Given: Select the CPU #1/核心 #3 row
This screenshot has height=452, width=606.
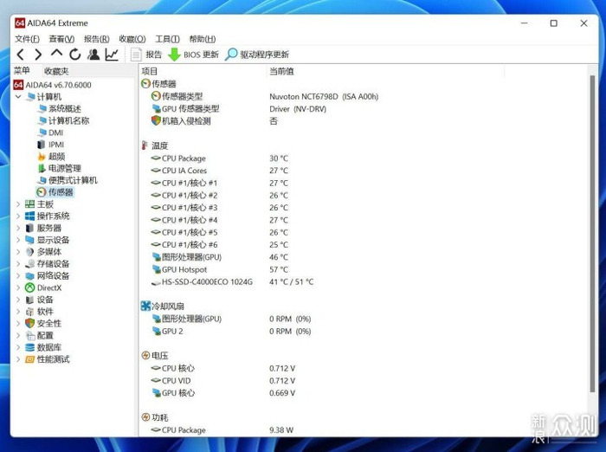Looking at the screenshot, I should point(220,208).
